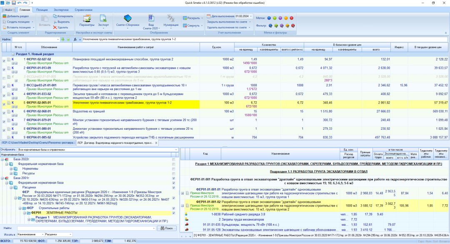Screen dimensions: 450x244
Task: Click the redo arrow in quick access toolbar
Action: coord(25,3)
